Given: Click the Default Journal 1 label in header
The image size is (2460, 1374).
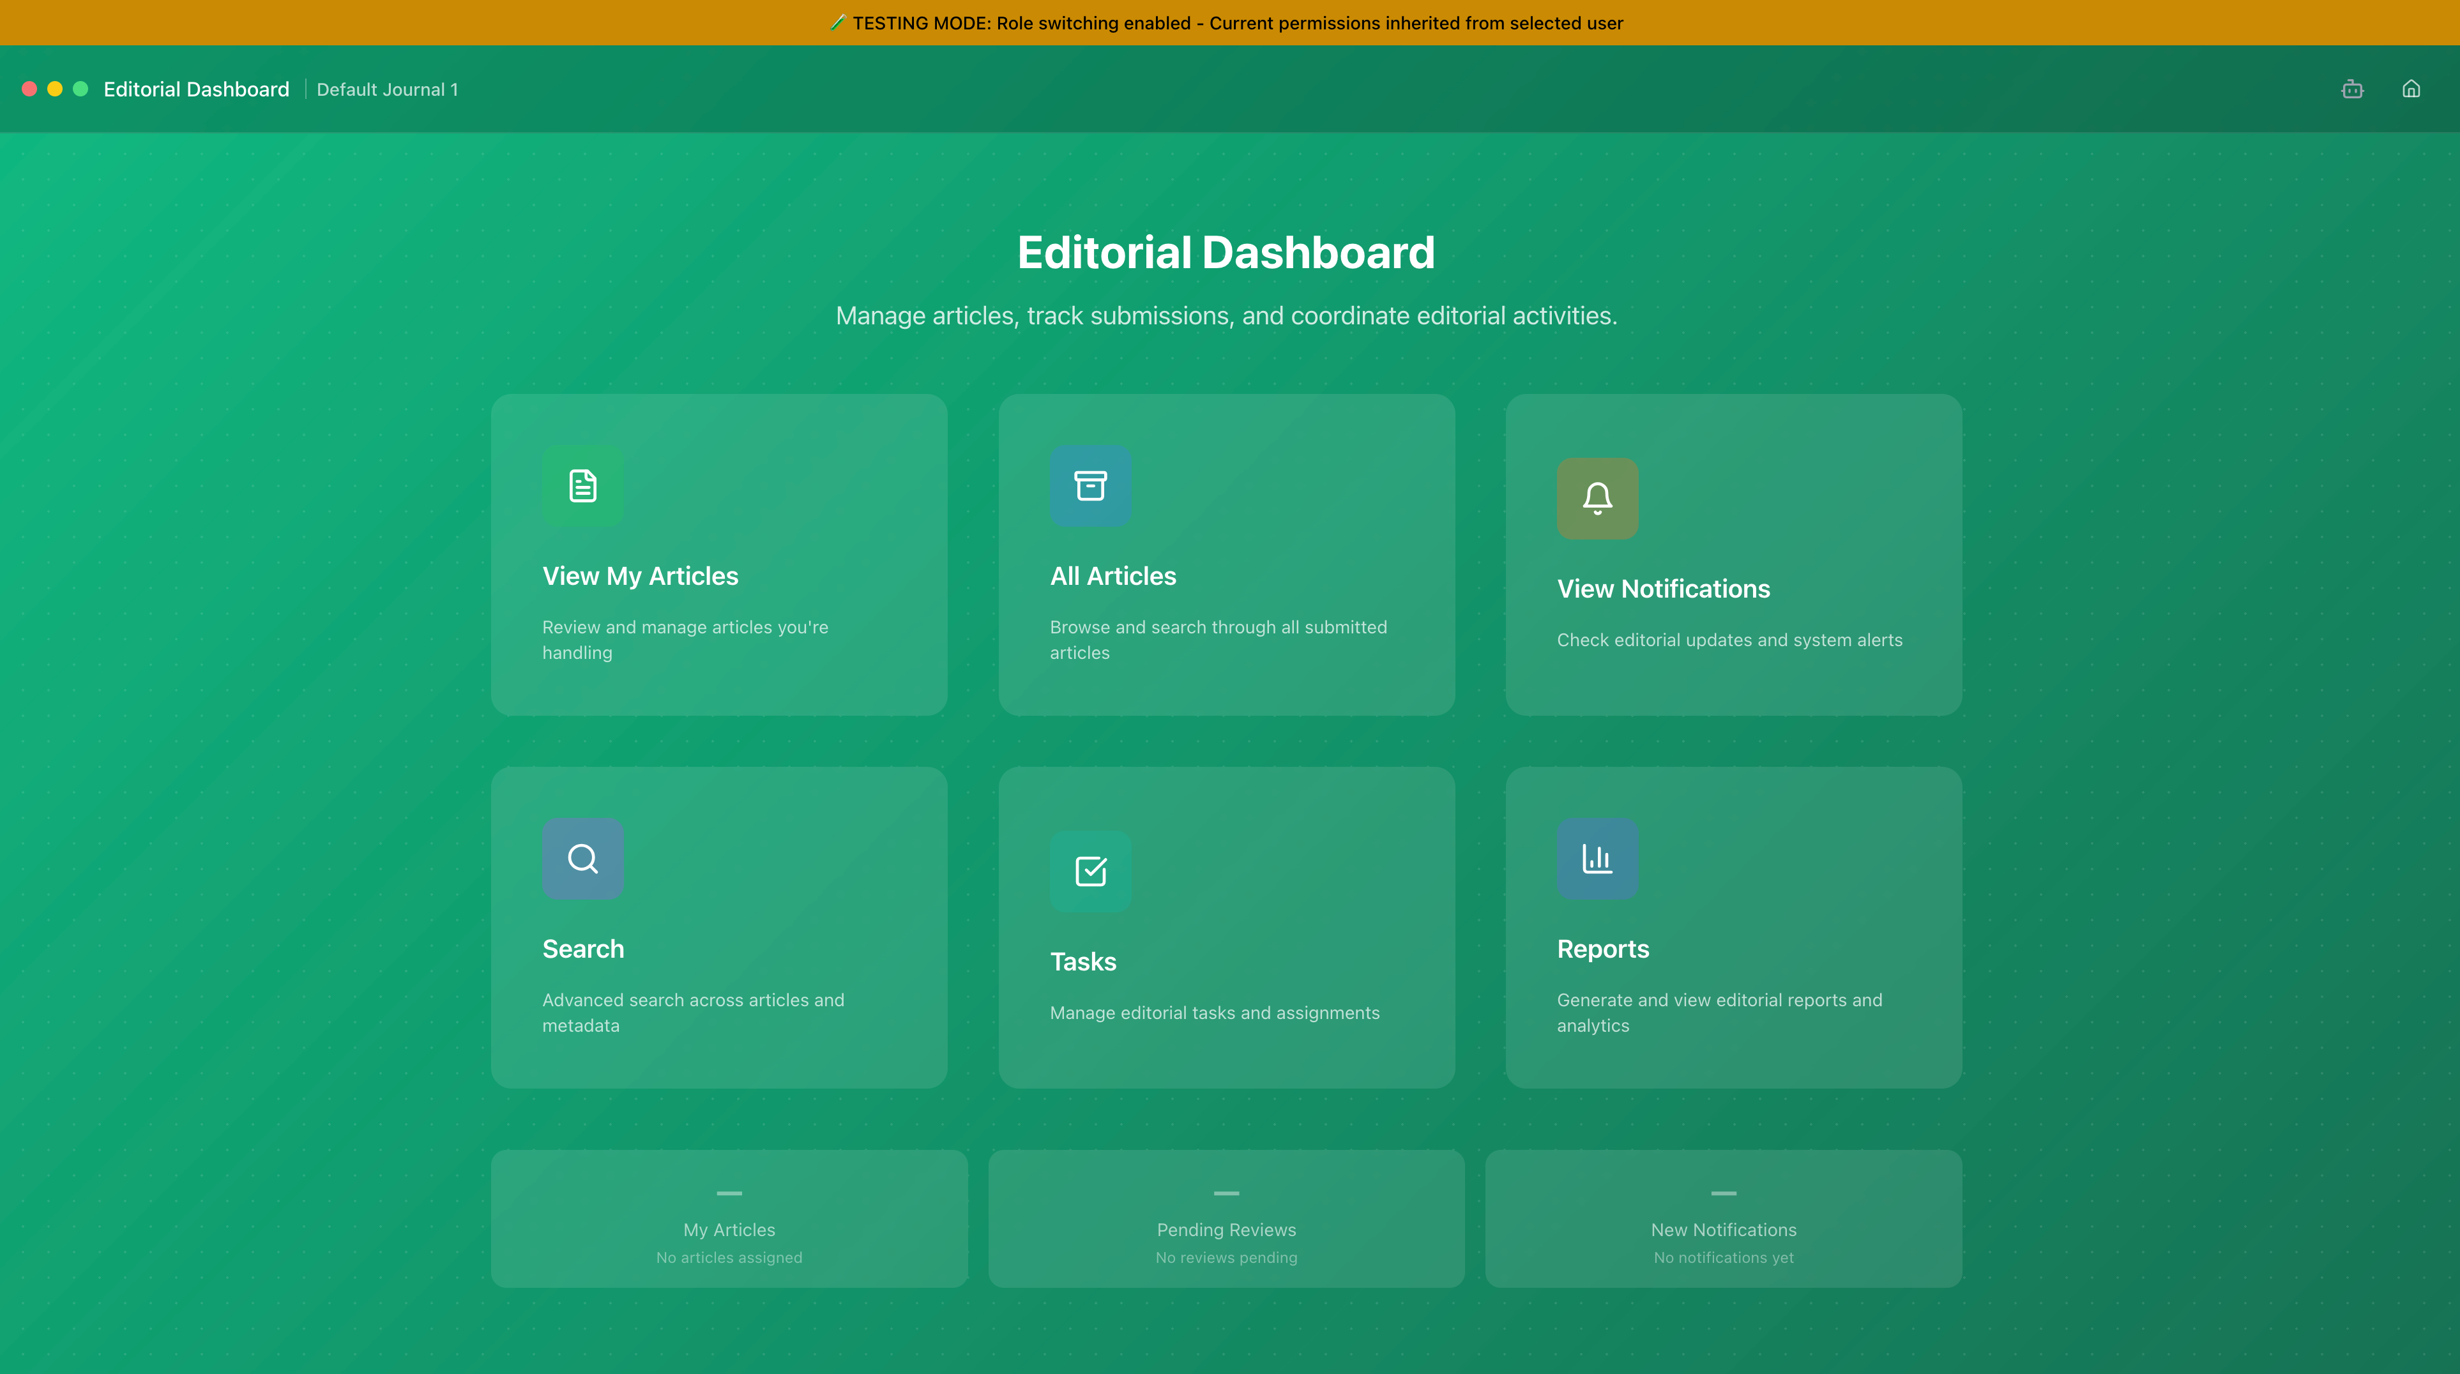Looking at the screenshot, I should click(388, 89).
